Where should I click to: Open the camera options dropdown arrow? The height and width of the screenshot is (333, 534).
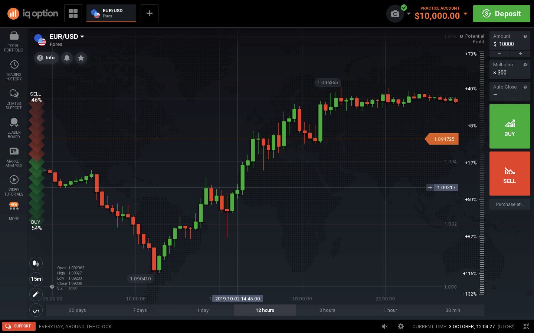click(x=409, y=14)
